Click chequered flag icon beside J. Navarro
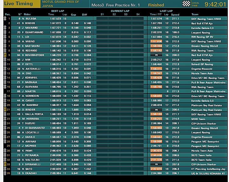 coord(5,27)
